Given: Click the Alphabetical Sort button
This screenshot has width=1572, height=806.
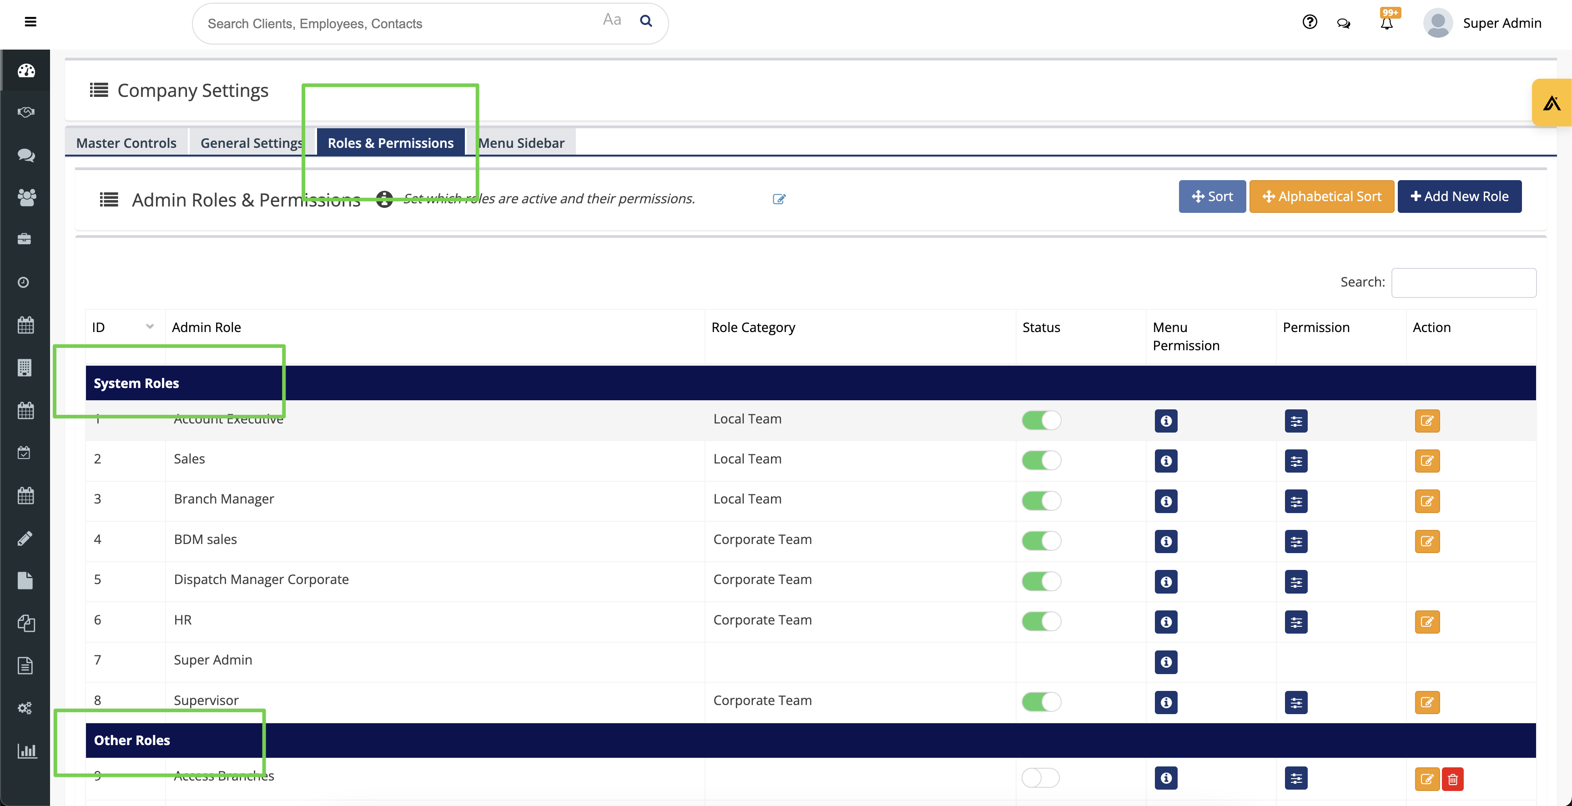Looking at the screenshot, I should [1321, 196].
